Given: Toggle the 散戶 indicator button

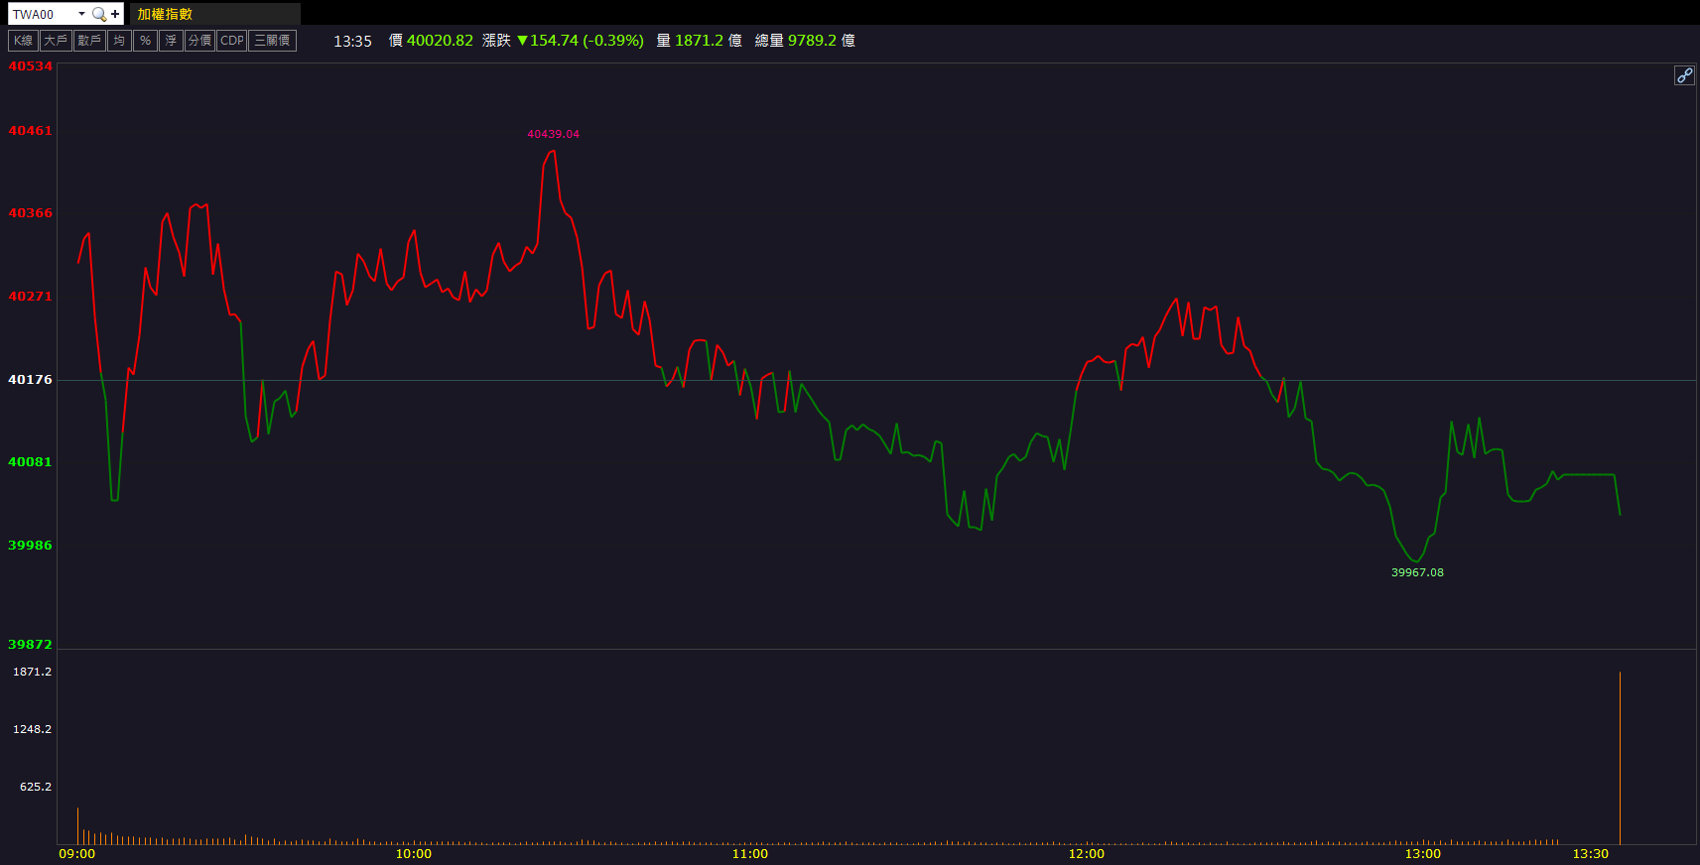Looking at the screenshot, I should tap(89, 41).
